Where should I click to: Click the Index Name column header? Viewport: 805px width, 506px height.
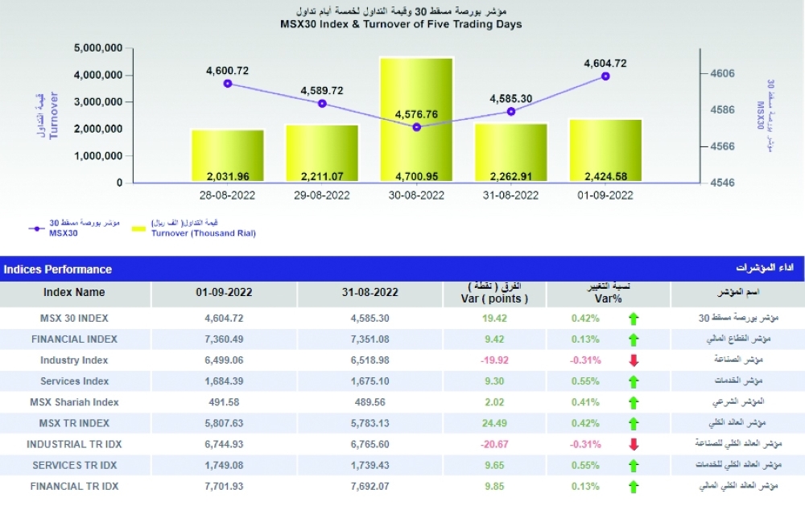pyautogui.click(x=74, y=293)
